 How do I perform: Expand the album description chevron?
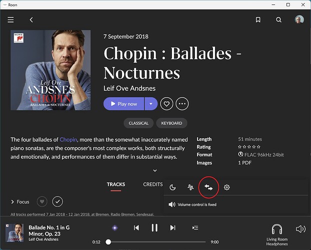(155, 170)
